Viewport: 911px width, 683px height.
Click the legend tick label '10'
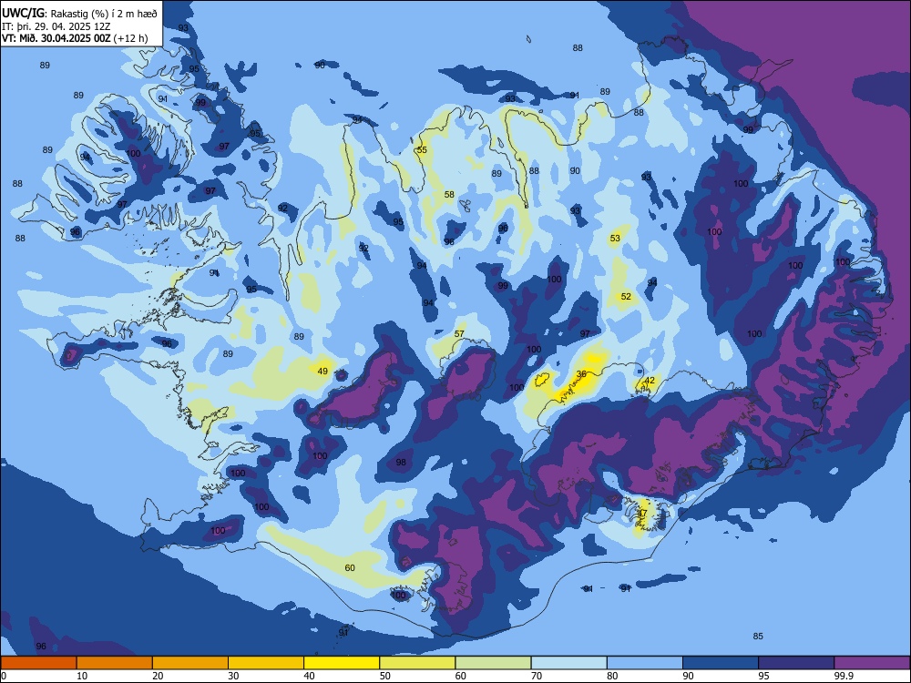pyautogui.click(x=82, y=676)
